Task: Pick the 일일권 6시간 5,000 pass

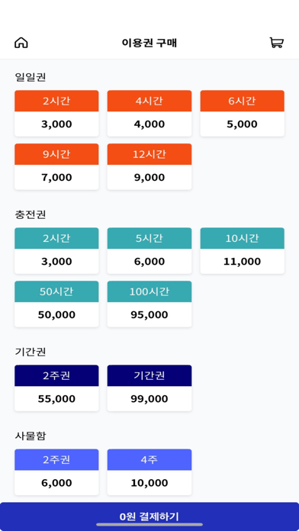Action: (242, 114)
